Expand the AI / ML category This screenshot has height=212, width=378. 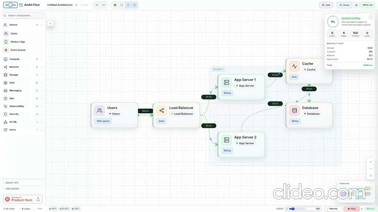pos(23,122)
